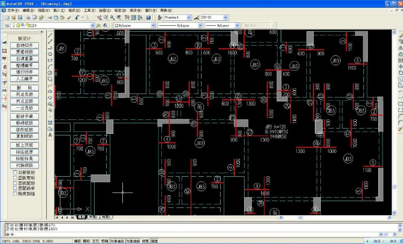Switch to the 布局1 layout tab
This screenshot has width=403, height=244.
93,217
